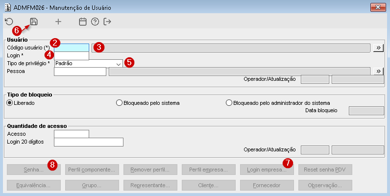Open the calendar toolbar icon

point(83,22)
